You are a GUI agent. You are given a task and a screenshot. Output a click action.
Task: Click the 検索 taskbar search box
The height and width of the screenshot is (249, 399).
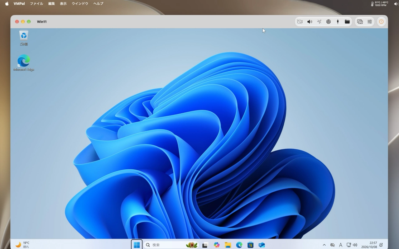coord(171,245)
